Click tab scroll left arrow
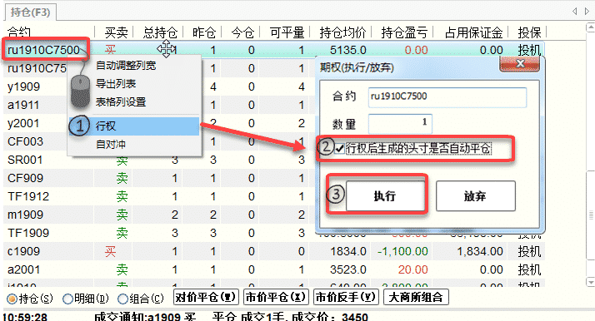595x321 pixels. [575, 12]
